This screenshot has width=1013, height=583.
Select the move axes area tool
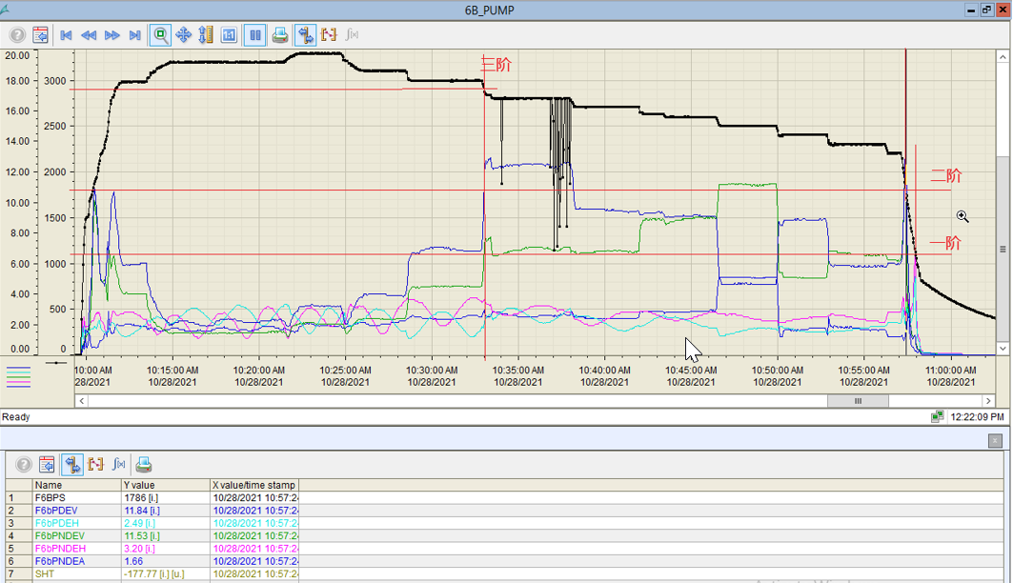click(184, 35)
